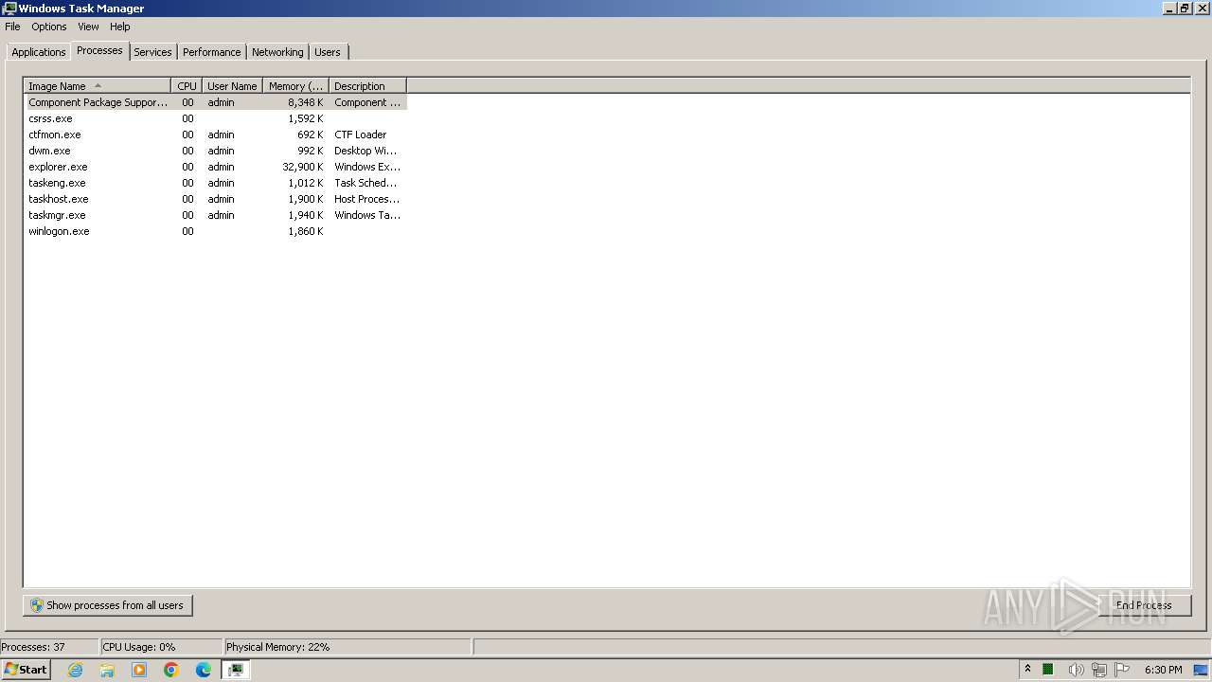The width and height of the screenshot is (1212, 682).
Task: Select the explorer.exe process
Action: pyautogui.click(x=215, y=167)
